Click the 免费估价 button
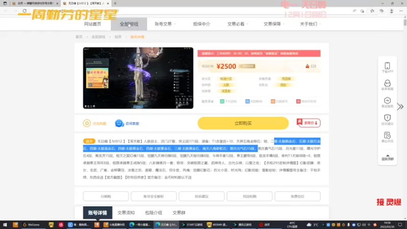The image size is (407, 229). click(x=298, y=196)
